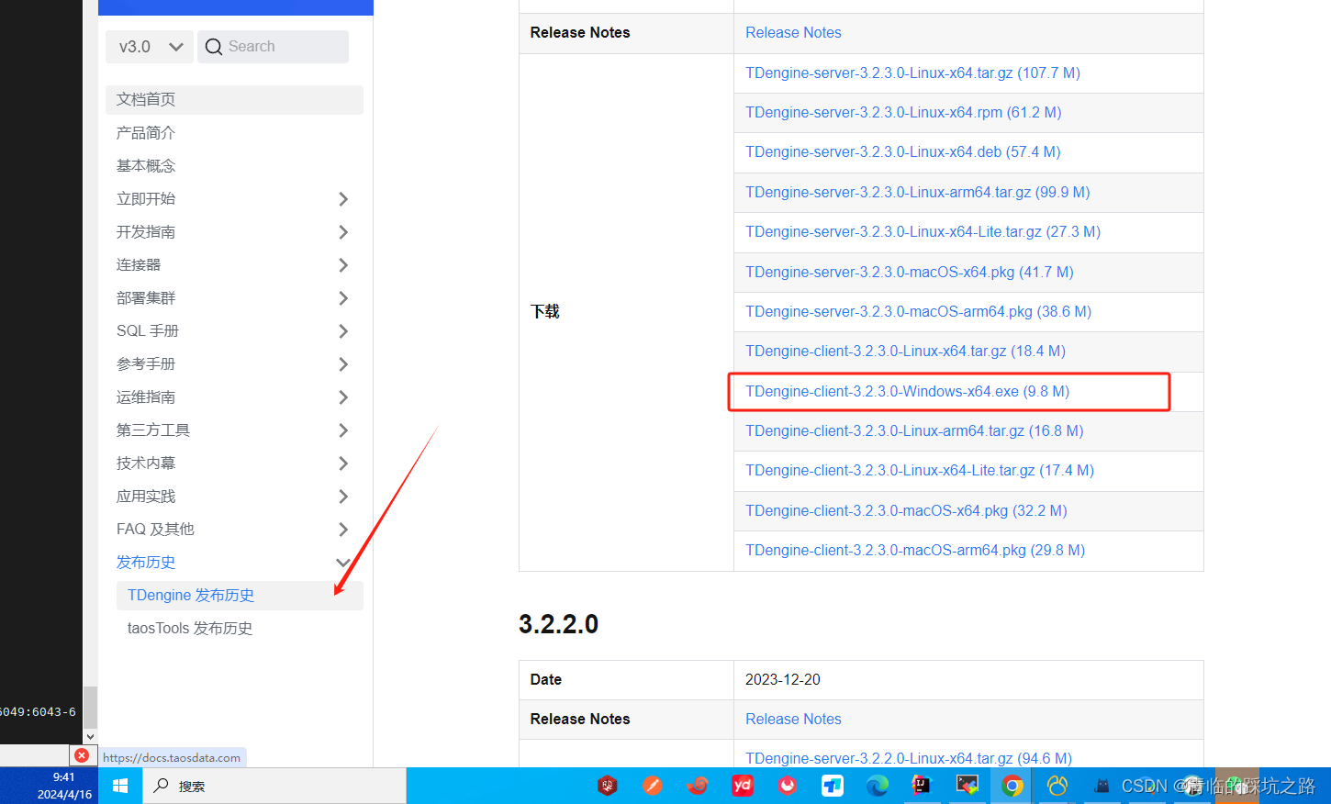Image resolution: width=1331 pixels, height=804 pixels.
Task: Open Navicat from the taskbar
Action: point(1057,786)
